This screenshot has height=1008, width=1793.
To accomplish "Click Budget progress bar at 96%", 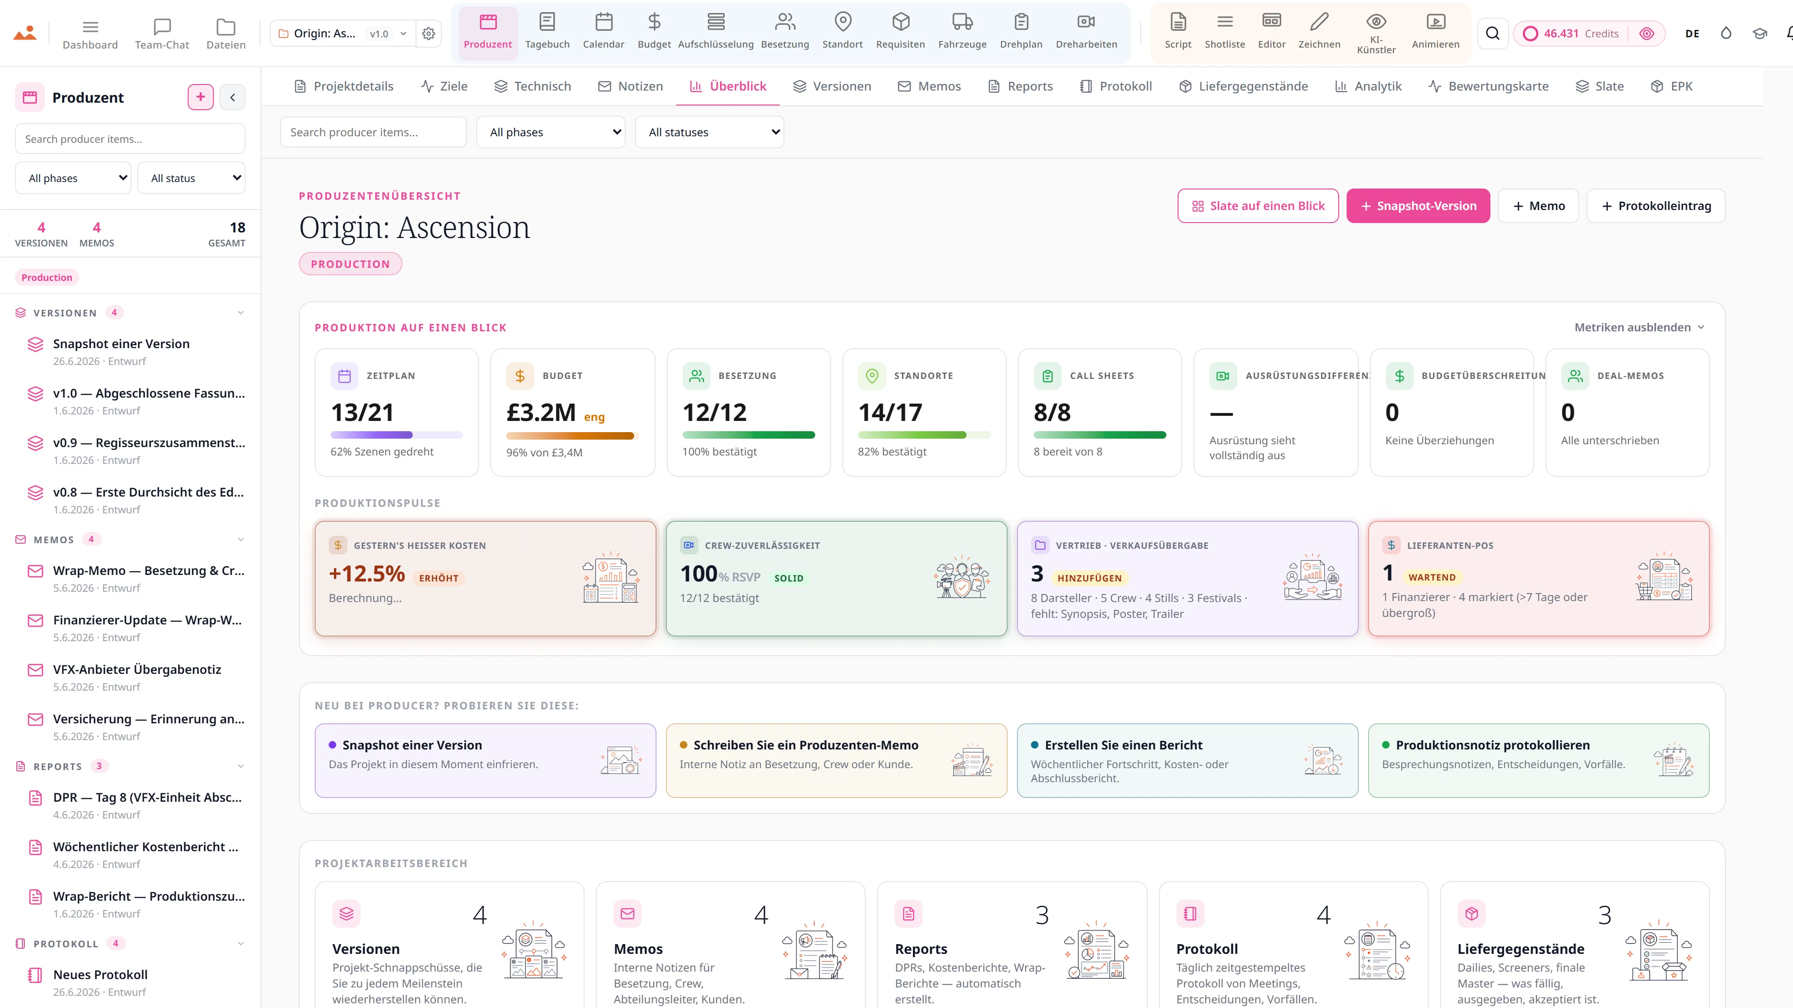I will [x=572, y=435].
